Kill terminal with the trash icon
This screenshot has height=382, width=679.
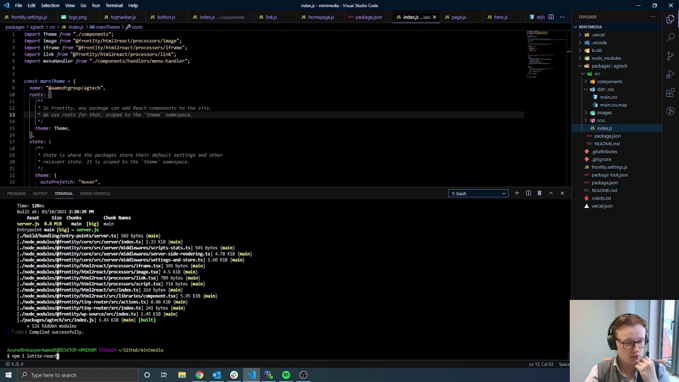click(539, 193)
